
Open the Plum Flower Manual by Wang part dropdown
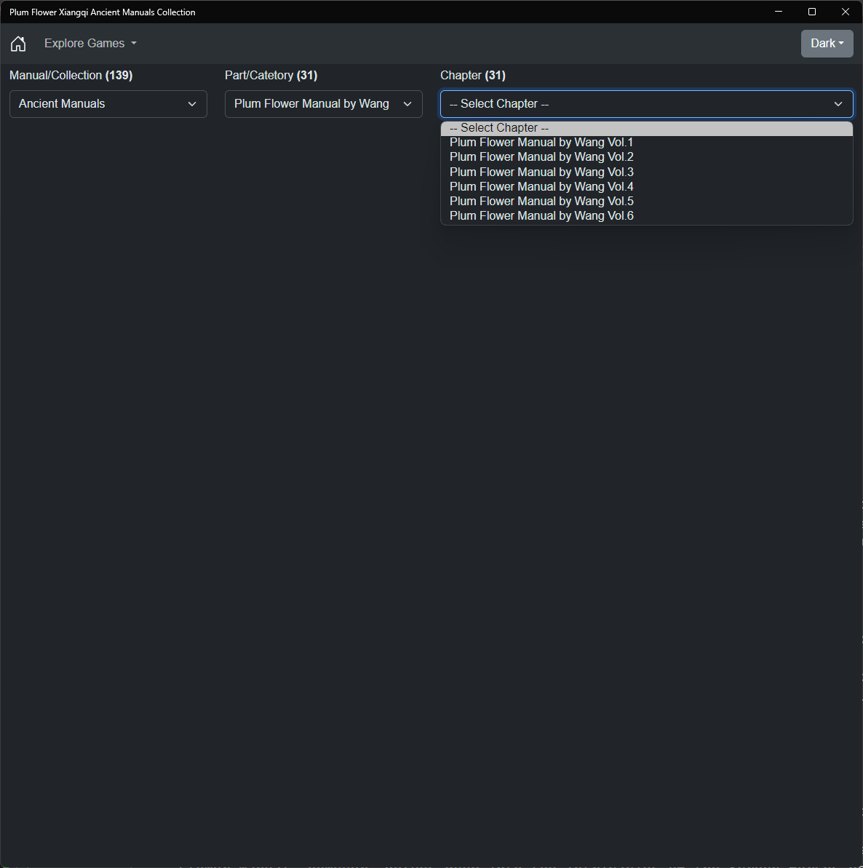tap(324, 104)
